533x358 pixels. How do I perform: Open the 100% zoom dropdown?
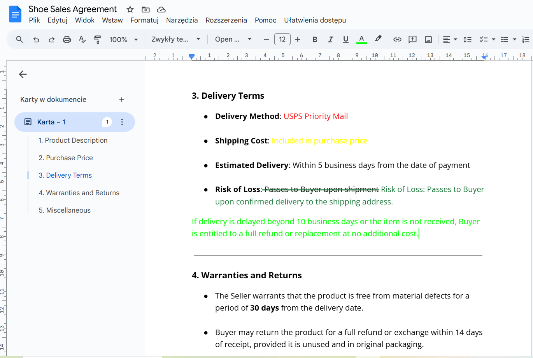click(123, 39)
